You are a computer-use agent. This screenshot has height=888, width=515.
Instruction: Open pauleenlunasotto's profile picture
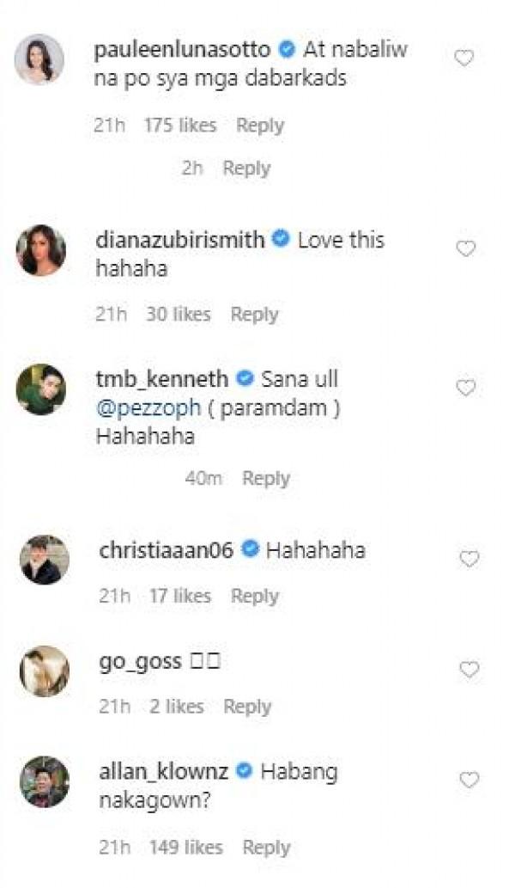pyautogui.click(x=40, y=60)
